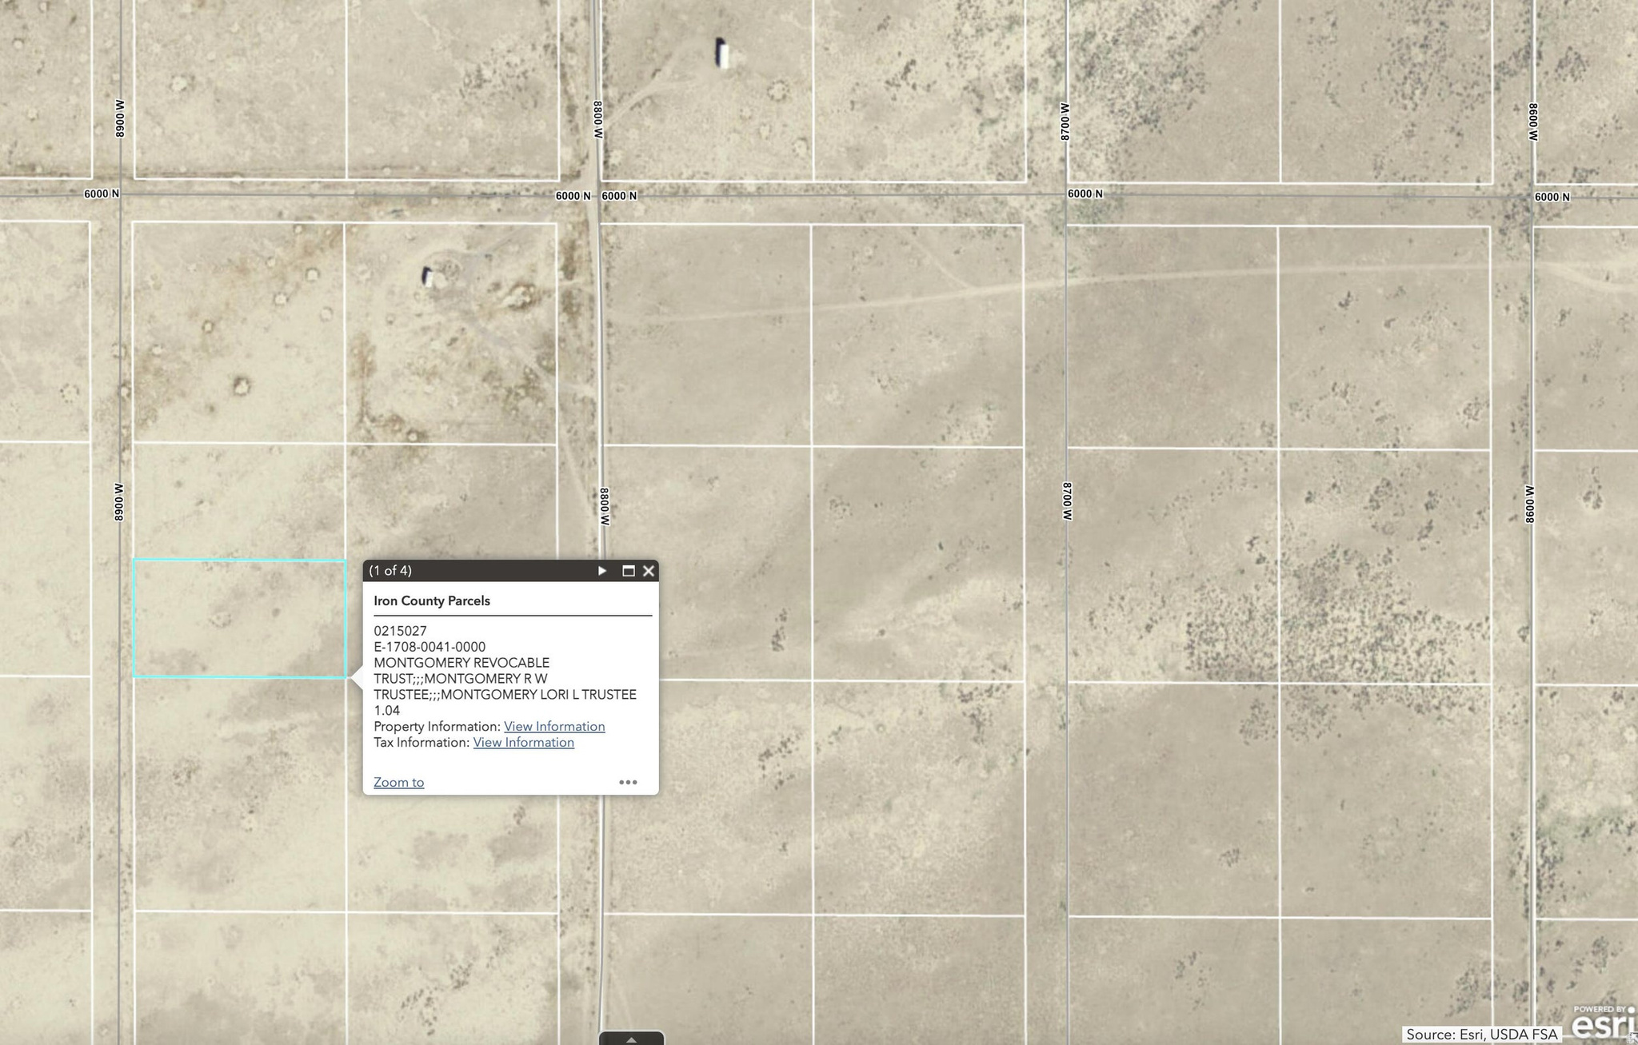Screen dimensions: 1638x1045
Task: Open Tax Information View Information link
Action: point(523,742)
